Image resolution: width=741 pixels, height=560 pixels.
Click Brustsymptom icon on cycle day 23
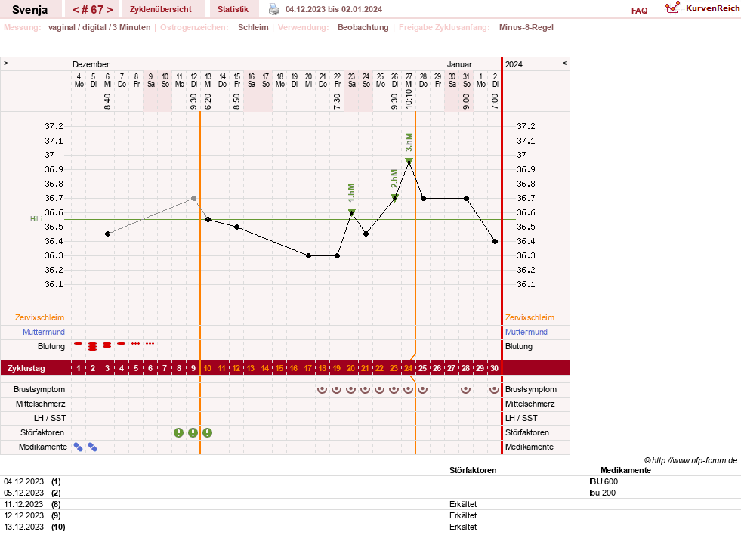pyautogui.click(x=394, y=389)
